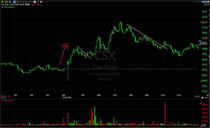Click the icon right of CSX ticker

click(10, 2)
